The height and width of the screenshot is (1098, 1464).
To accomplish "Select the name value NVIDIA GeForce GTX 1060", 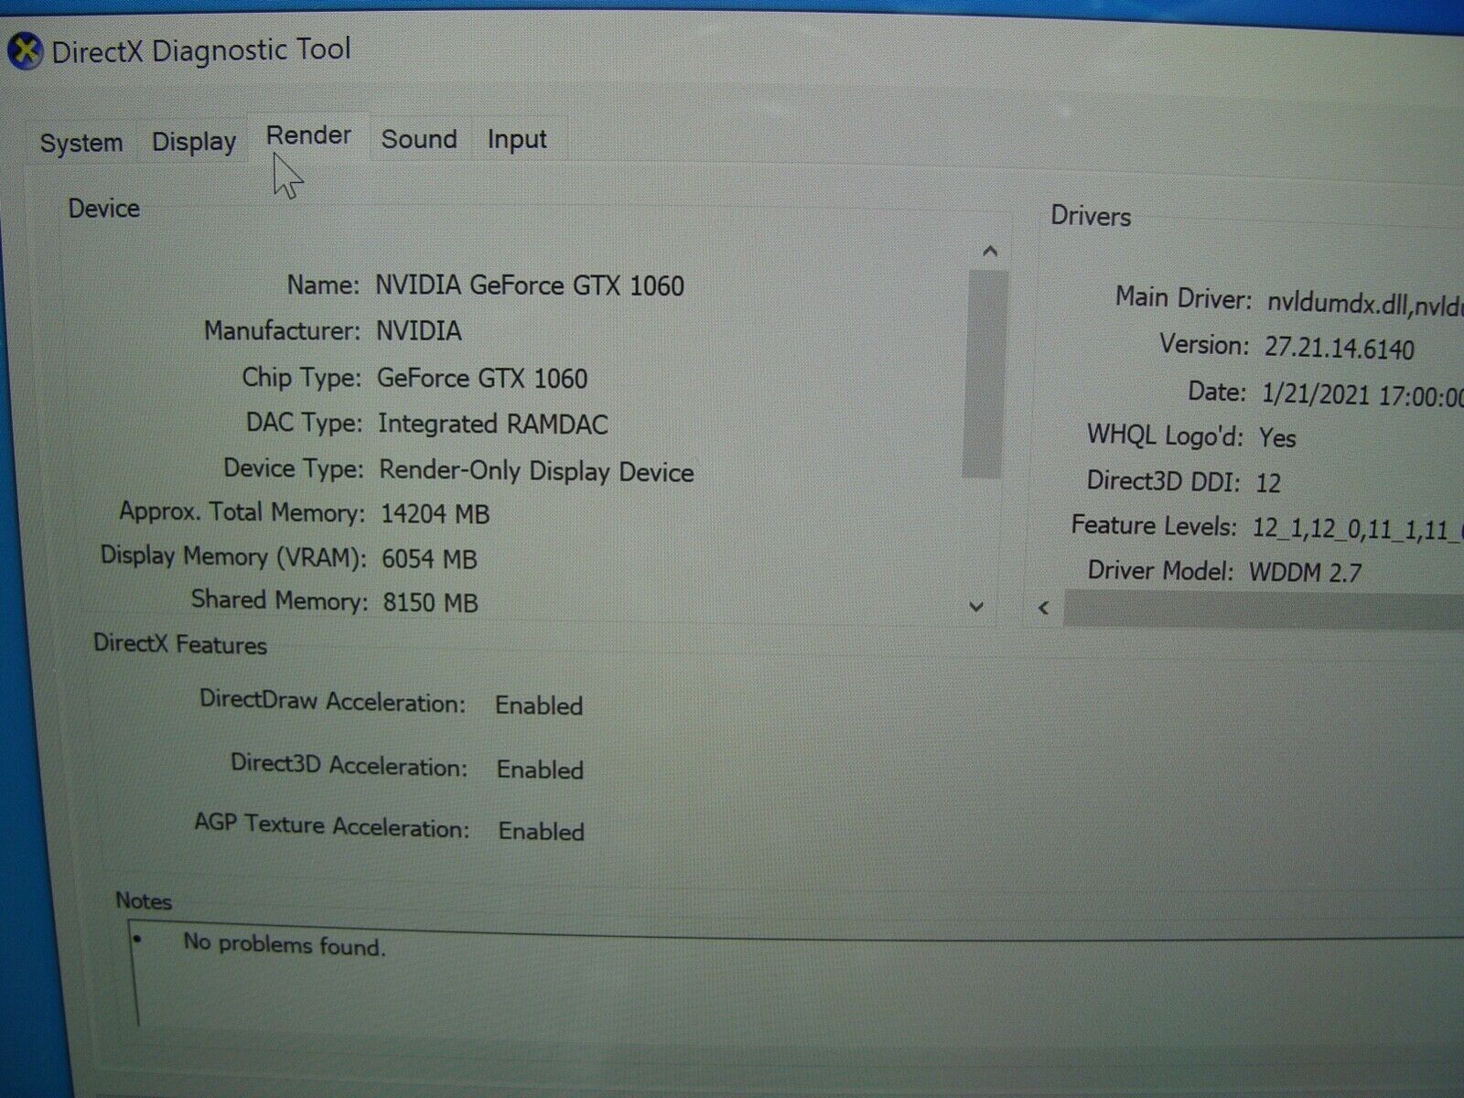I will coord(530,285).
